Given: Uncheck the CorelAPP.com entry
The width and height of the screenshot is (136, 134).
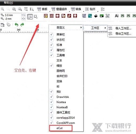Looking at the screenshot, I should coord(66,123).
